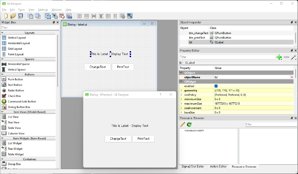The height and width of the screenshot is (174, 298).
Task: Float the Object Inspector panel
Action: tap(292, 22)
